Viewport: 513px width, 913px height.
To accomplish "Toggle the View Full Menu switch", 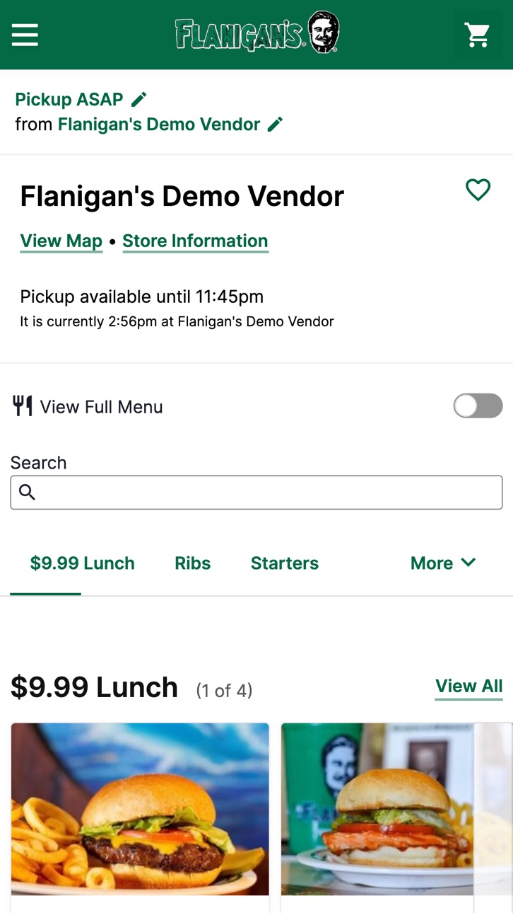I will pyautogui.click(x=478, y=406).
